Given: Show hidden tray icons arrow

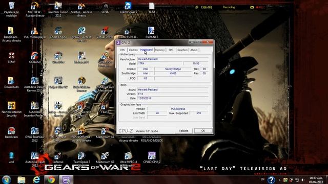Looking at the screenshot, I should click(279, 180).
